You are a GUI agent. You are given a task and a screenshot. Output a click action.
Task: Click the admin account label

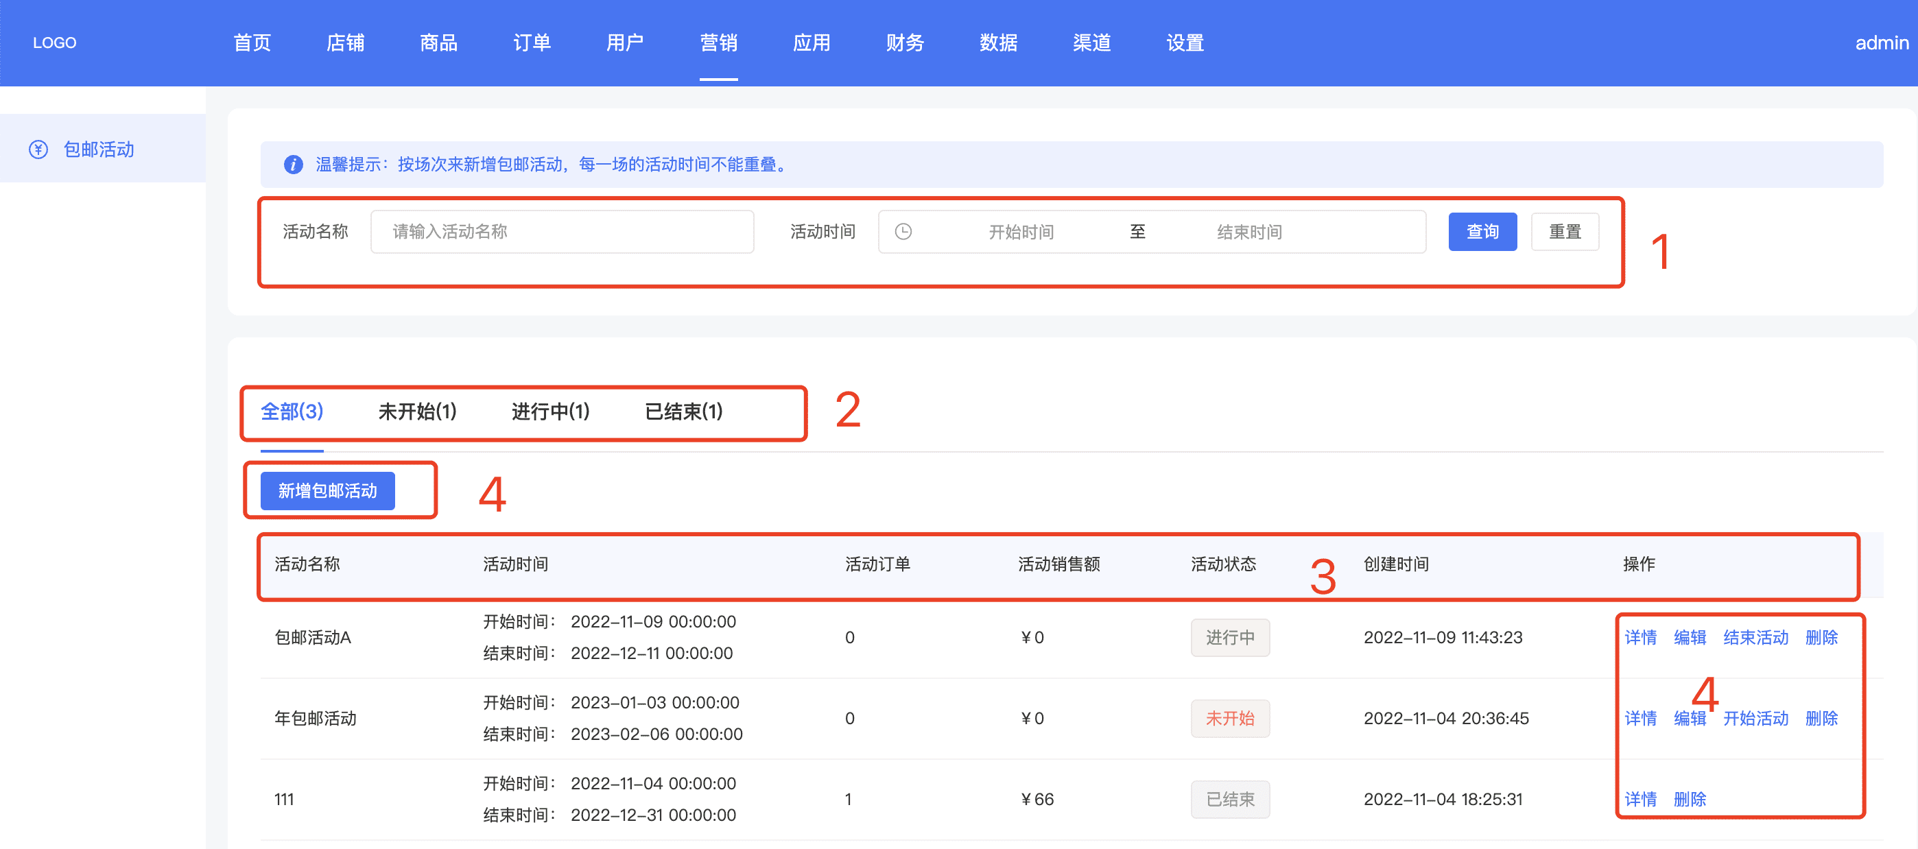pyautogui.click(x=1882, y=43)
